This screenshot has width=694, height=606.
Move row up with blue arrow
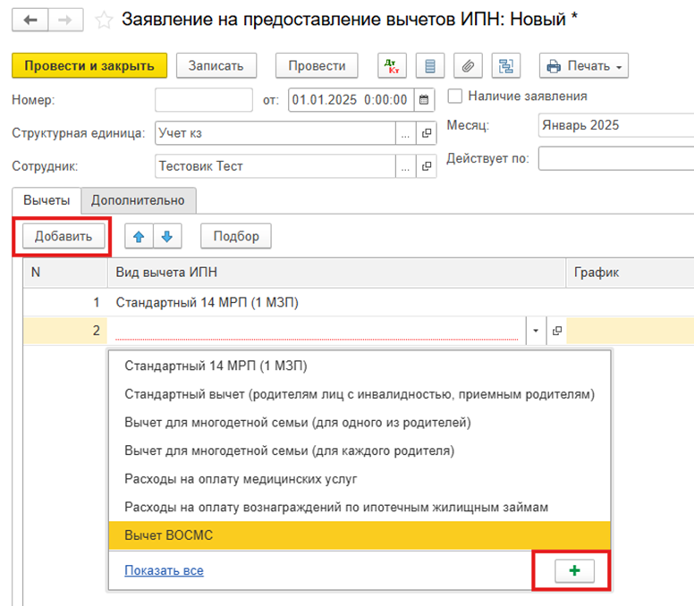click(138, 236)
